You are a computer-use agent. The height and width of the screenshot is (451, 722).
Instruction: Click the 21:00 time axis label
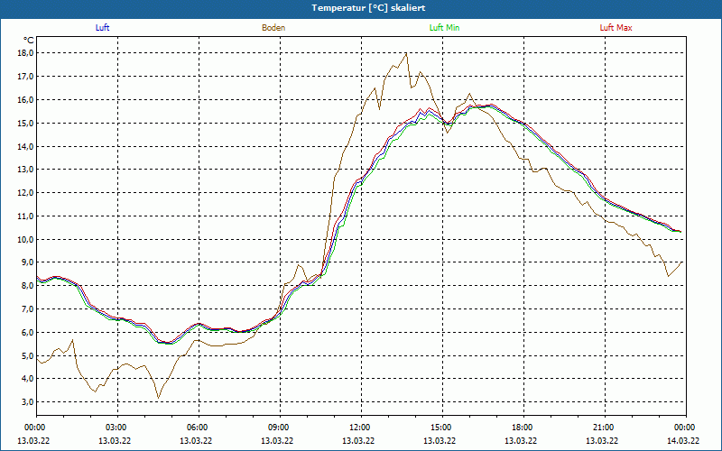(604, 428)
